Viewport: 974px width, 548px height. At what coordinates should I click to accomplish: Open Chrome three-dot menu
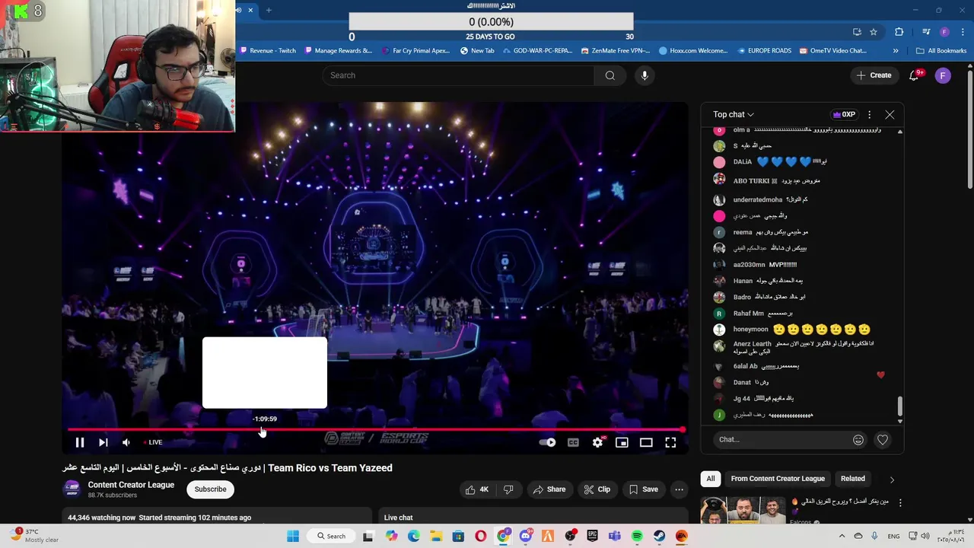(x=963, y=32)
